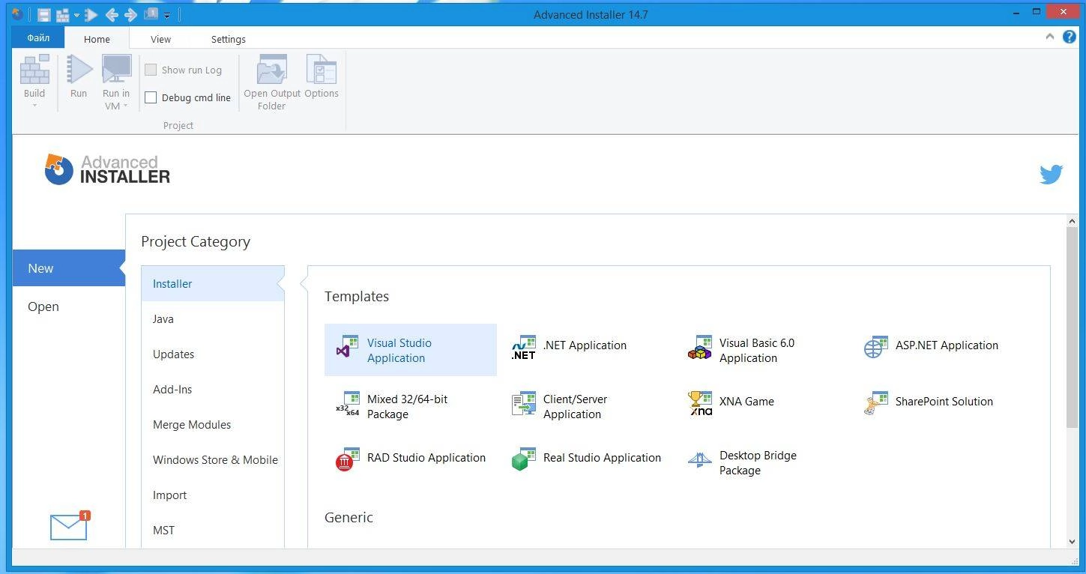Image resolution: width=1086 pixels, height=574 pixels.
Task: Select the .NET Application template
Action: coord(570,346)
